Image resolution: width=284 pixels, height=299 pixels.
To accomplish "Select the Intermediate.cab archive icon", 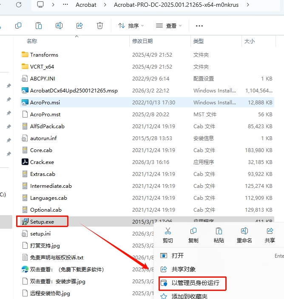I will point(25,186).
